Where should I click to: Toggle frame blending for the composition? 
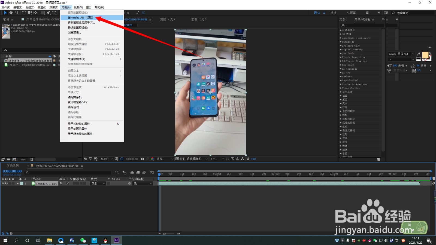point(138,173)
